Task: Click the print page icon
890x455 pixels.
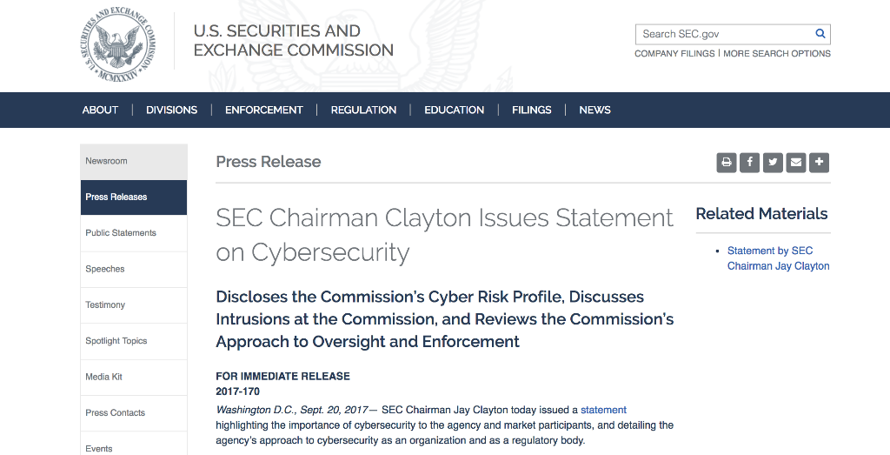Action: (726, 163)
